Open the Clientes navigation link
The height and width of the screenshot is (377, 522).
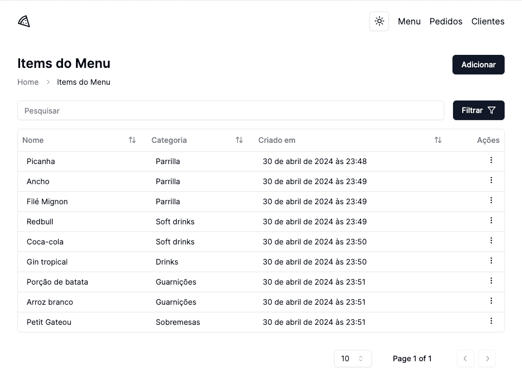coord(487,21)
